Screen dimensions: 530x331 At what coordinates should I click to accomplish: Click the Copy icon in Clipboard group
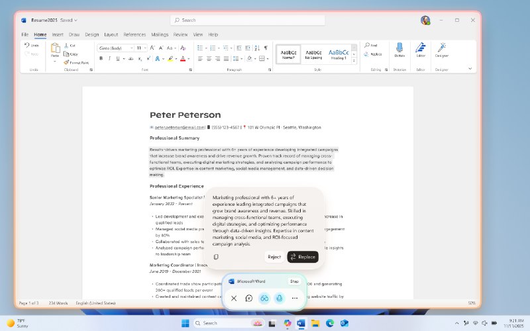(66, 54)
